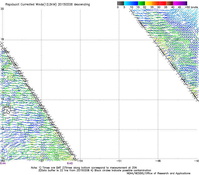Click the latitude label '16' on the left axis

2,69
